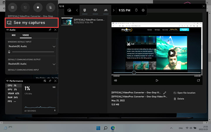The height and width of the screenshot is (132, 211).
Task: Click the record last 30 seconds icon
Action: [25, 7]
